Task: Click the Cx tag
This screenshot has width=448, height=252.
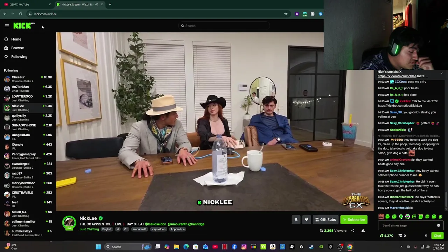Action: (x=126, y=229)
